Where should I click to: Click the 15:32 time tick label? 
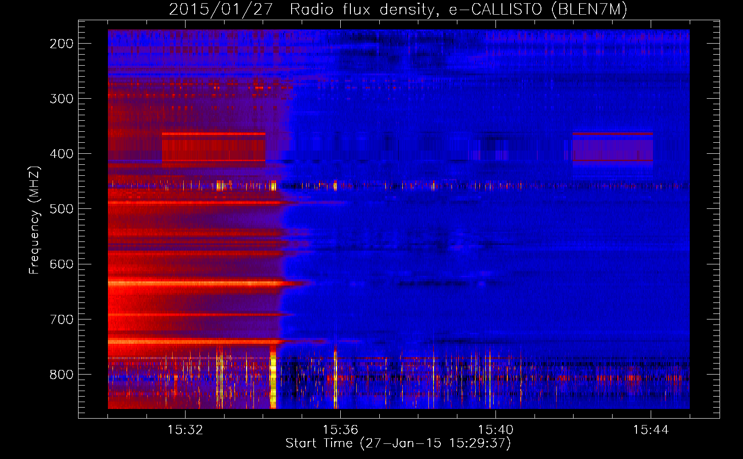[185, 430]
